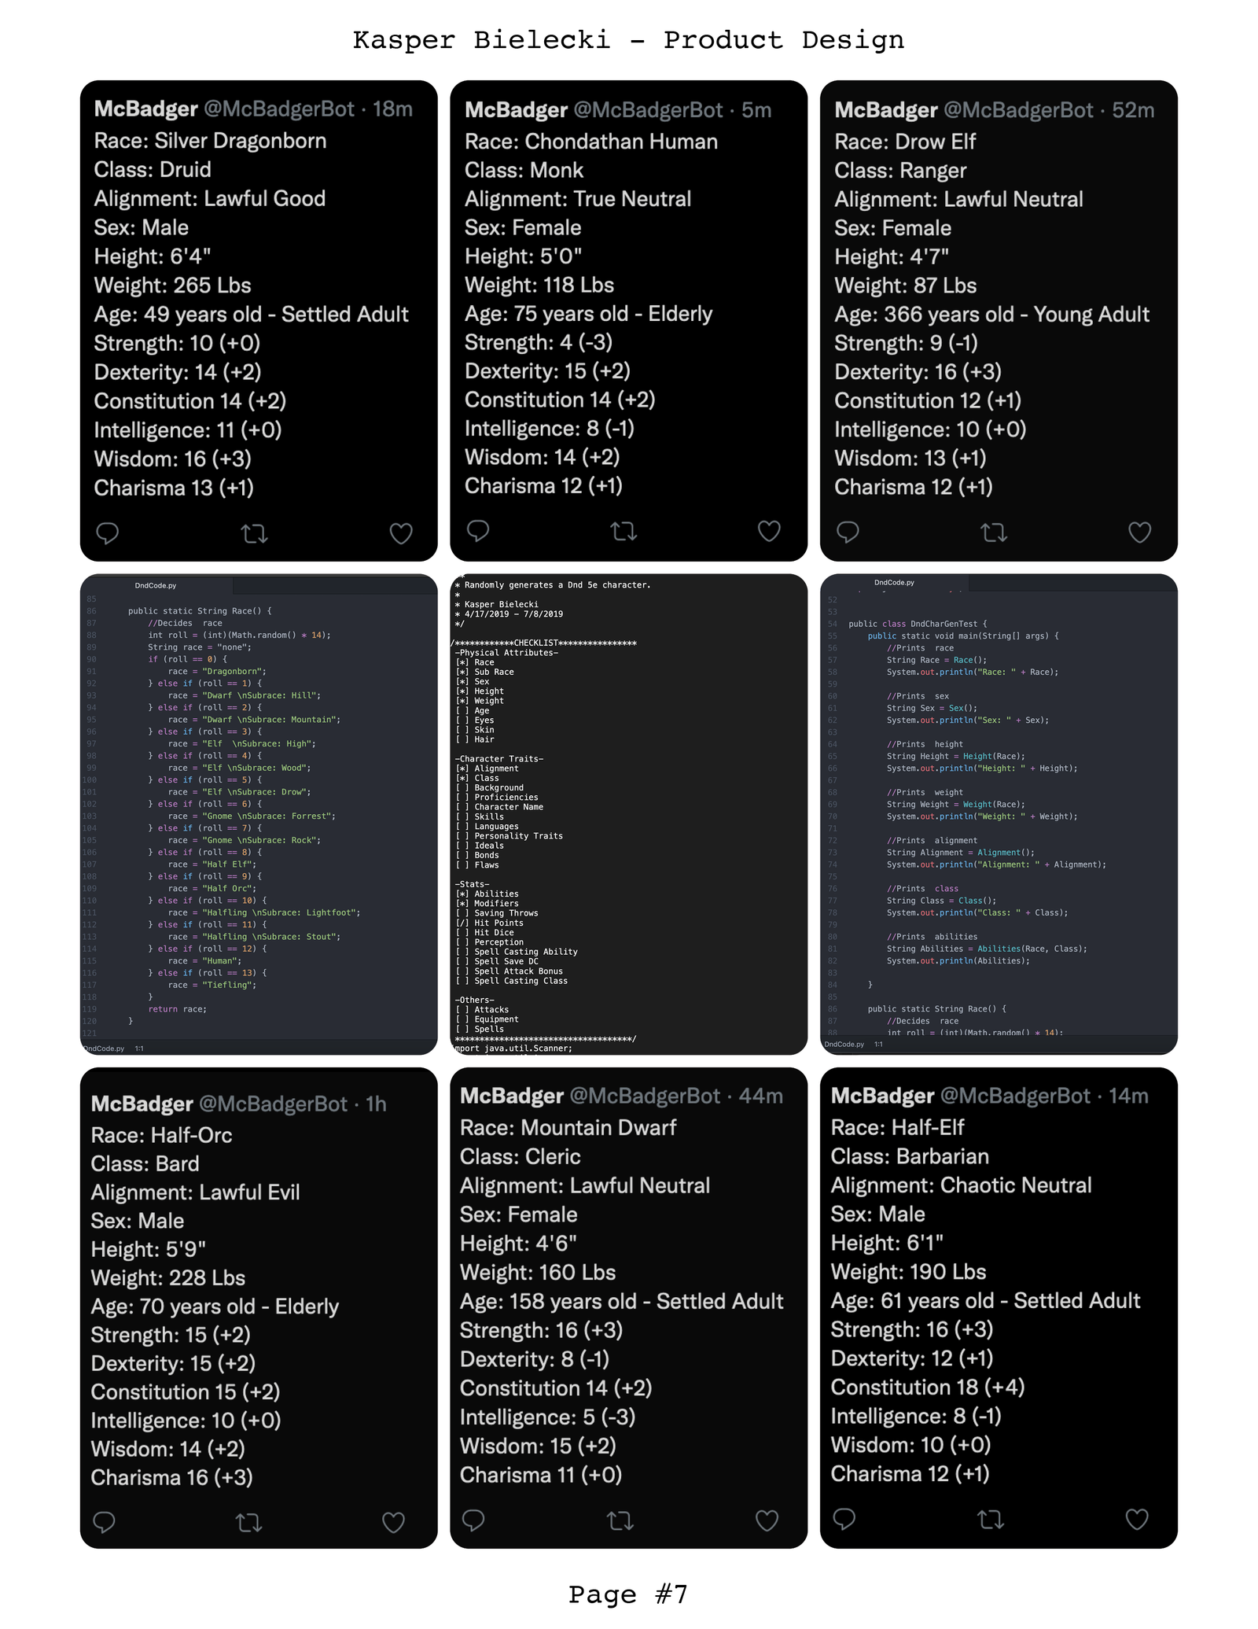Click 'Constitution 18 (+4)' in Half-Elf tweet
Viewport: 1258px width, 1629px height.
pyautogui.click(x=928, y=1387)
